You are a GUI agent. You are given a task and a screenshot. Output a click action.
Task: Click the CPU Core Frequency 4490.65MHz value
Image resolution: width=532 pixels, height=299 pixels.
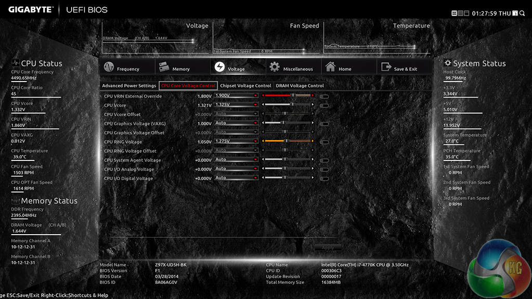click(24, 78)
